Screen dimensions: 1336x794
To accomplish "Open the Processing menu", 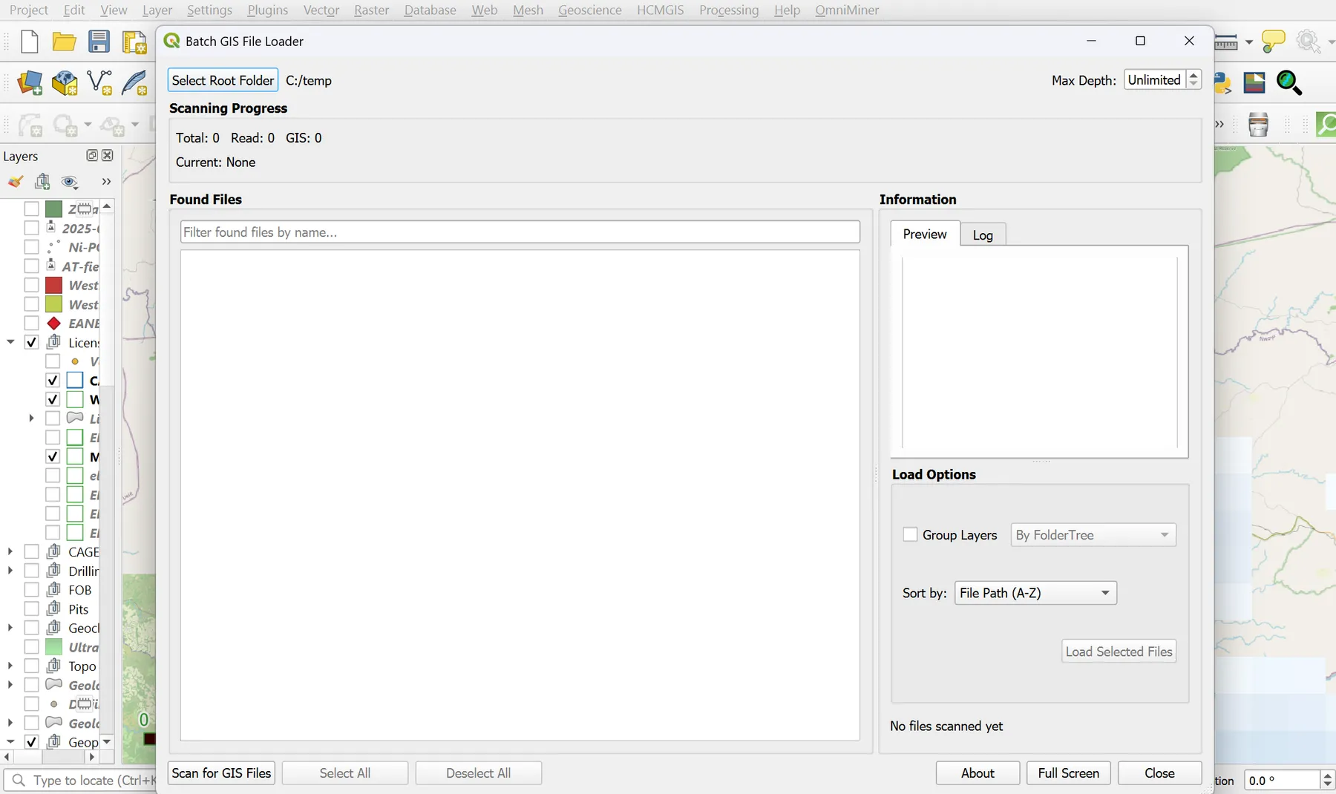I will coord(729,10).
